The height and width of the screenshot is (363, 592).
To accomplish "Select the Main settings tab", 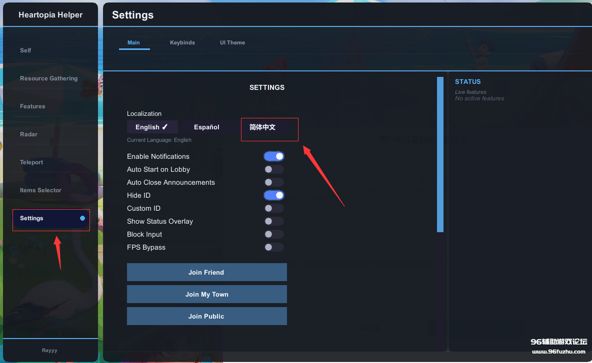I will 133,43.
